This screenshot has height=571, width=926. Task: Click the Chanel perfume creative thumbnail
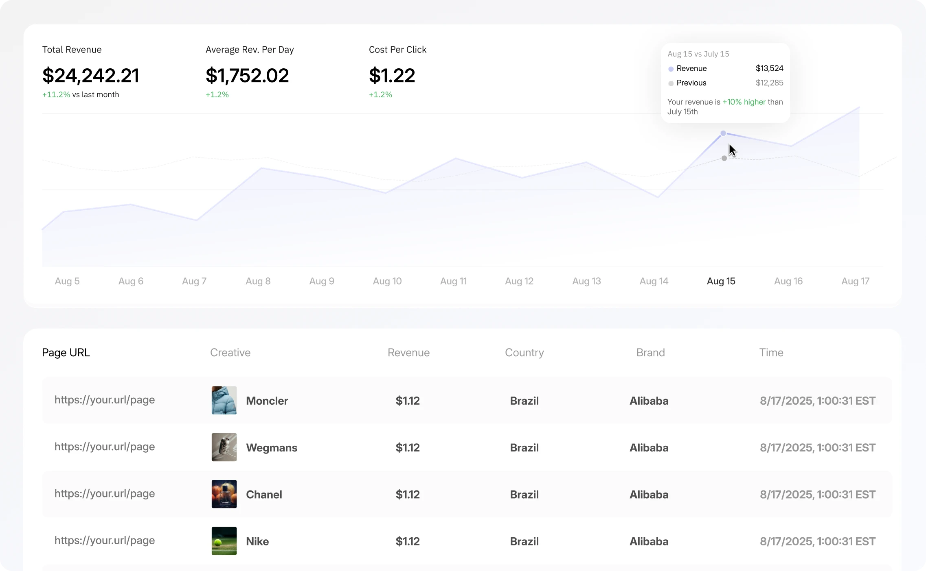(x=224, y=494)
